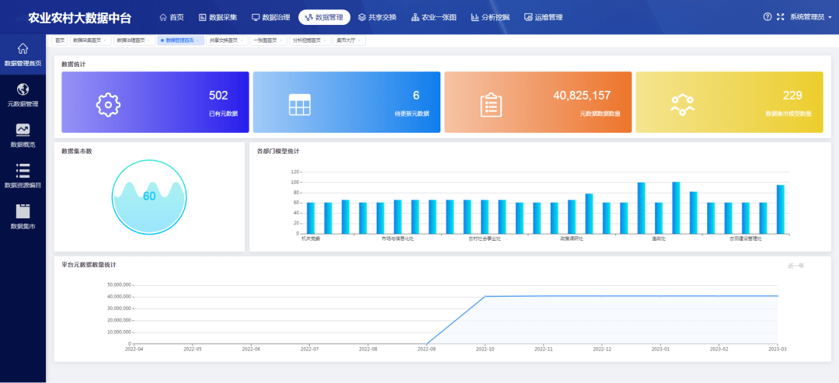Click the 502 已有元数据 value
This screenshot has height=383, width=839.
(x=218, y=96)
